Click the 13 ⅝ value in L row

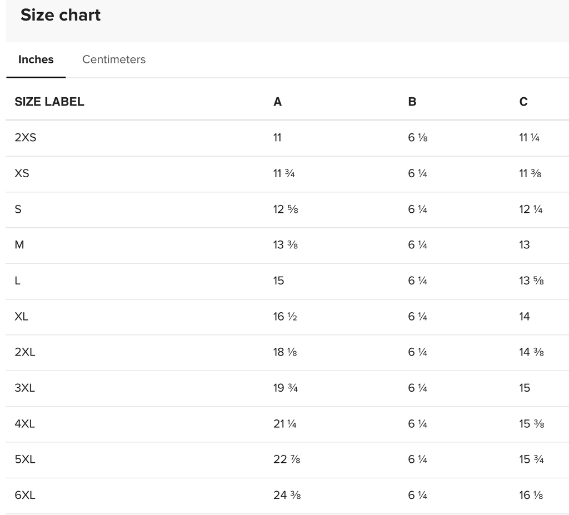coord(531,281)
